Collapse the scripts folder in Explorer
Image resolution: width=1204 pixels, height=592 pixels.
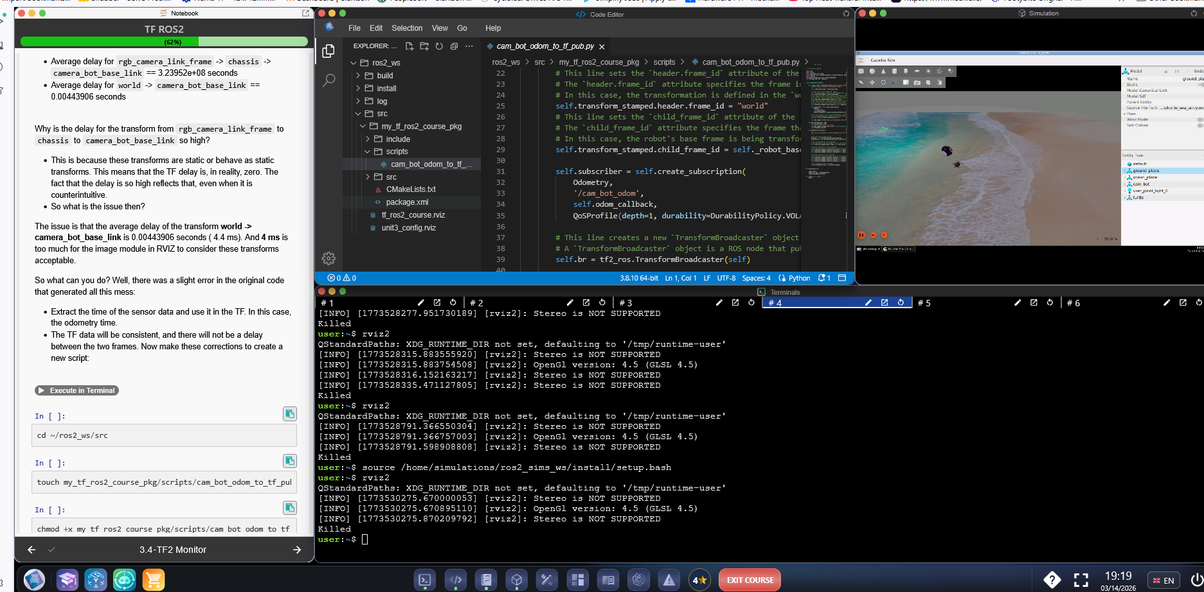397,152
